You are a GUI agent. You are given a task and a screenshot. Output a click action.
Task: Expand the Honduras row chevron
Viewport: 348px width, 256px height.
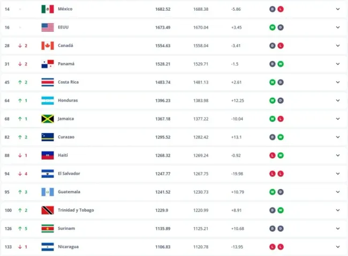(x=337, y=100)
